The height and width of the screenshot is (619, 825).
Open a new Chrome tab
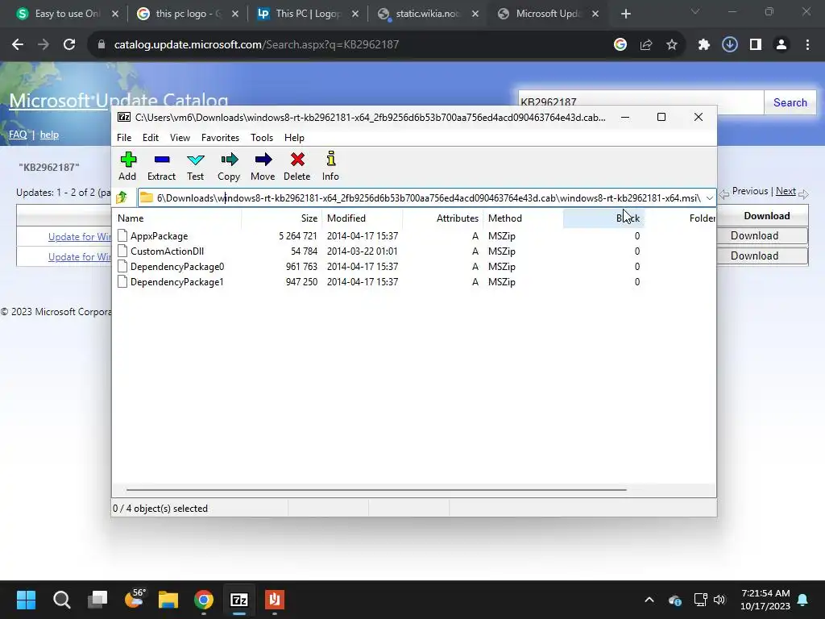pyautogui.click(x=625, y=14)
